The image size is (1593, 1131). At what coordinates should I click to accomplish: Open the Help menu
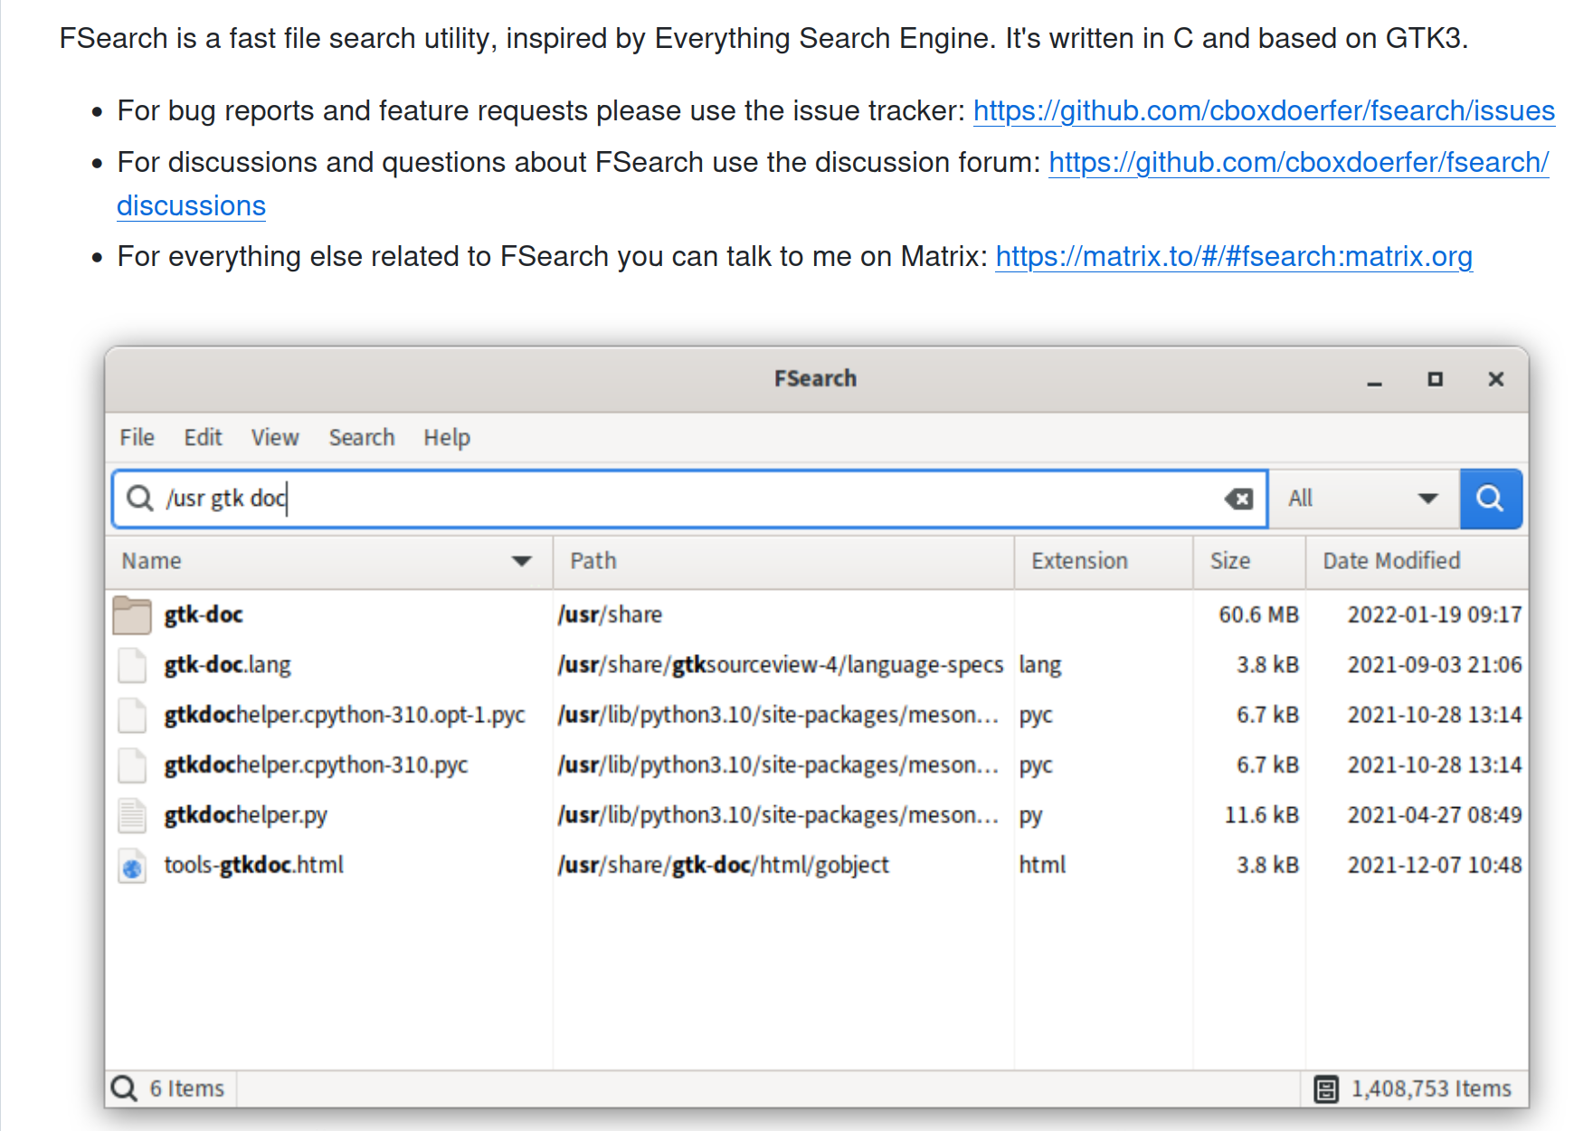point(447,438)
